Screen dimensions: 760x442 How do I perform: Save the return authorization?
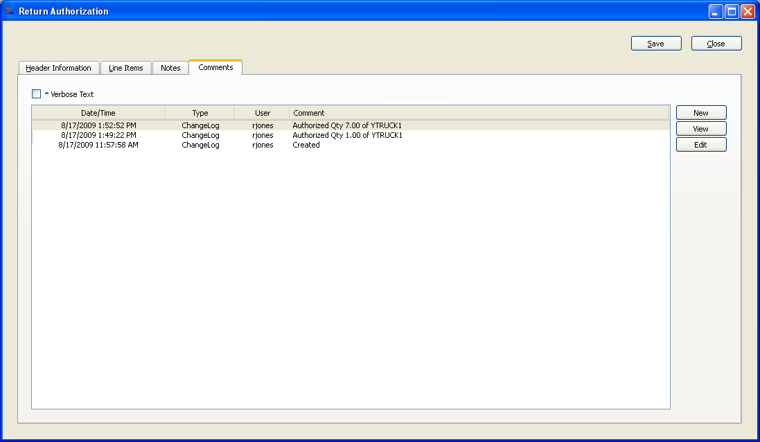pyautogui.click(x=656, y=44)
